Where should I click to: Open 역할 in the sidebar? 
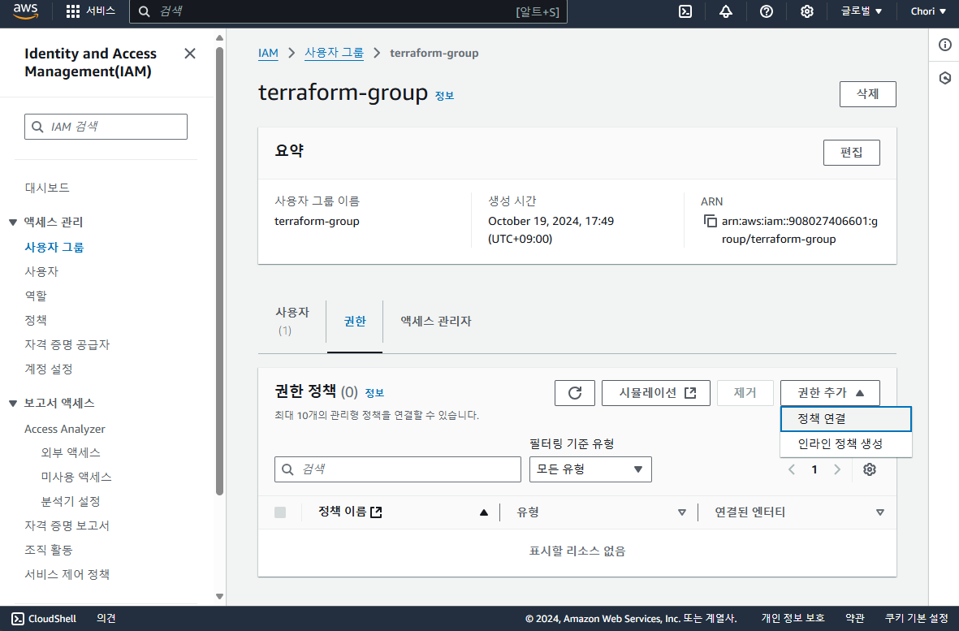[x=36, y=296]
